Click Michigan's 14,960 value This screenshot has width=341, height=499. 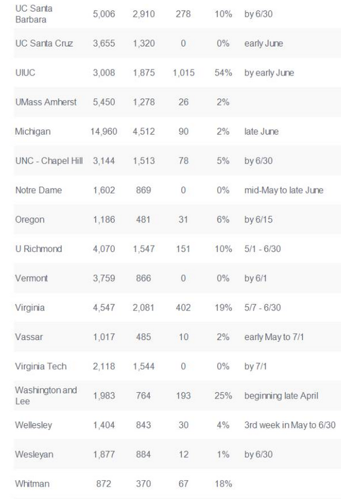point(104,132)
